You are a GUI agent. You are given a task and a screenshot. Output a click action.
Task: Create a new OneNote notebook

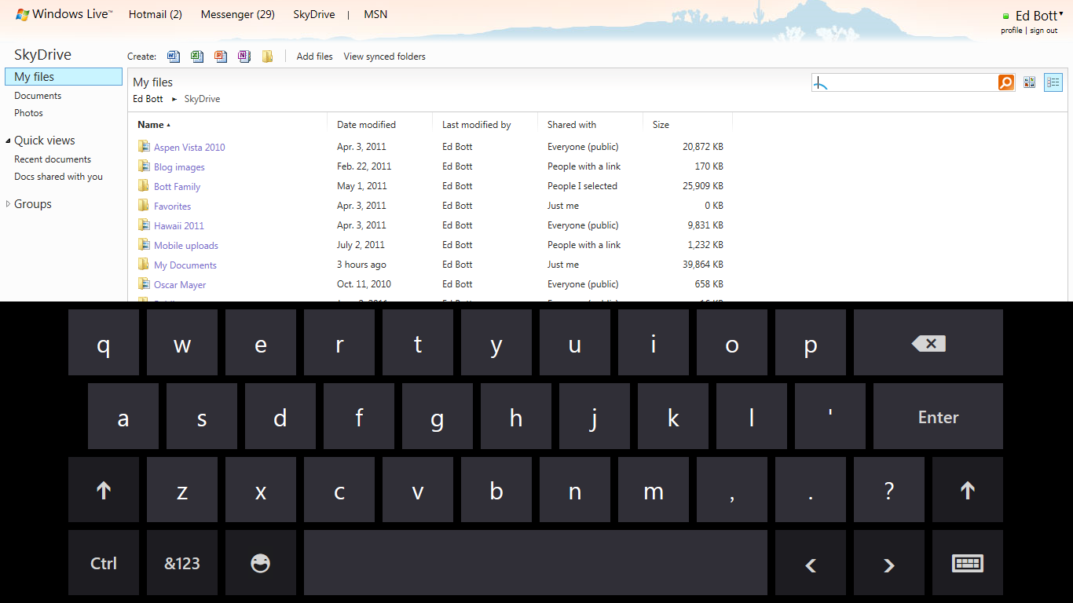tap(244, 57)
